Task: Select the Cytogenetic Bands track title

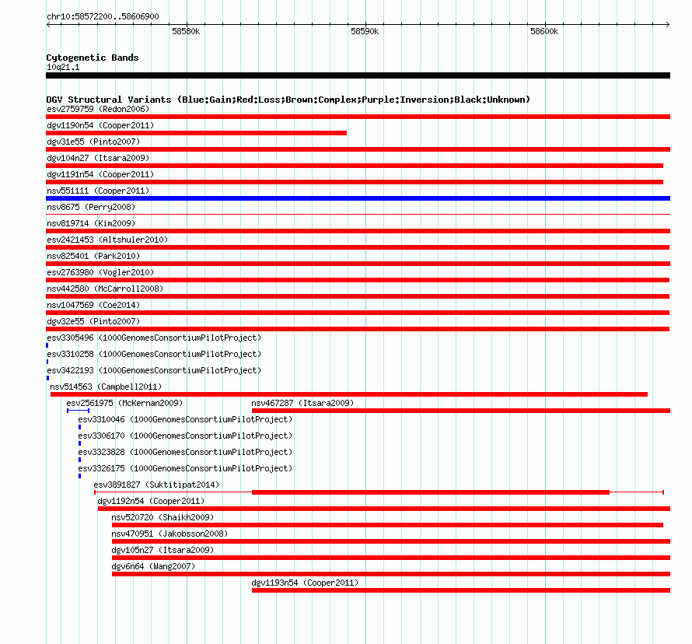Action: tap(93, 58)
